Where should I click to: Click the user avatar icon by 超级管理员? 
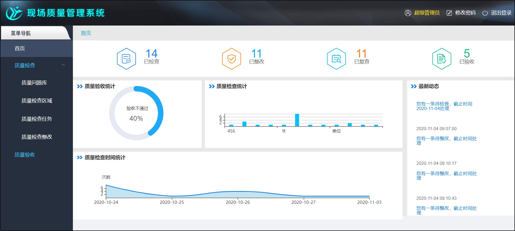408,13
